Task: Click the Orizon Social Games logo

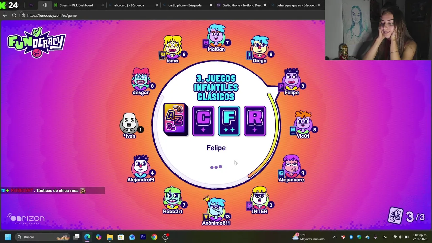Action: 26,219
